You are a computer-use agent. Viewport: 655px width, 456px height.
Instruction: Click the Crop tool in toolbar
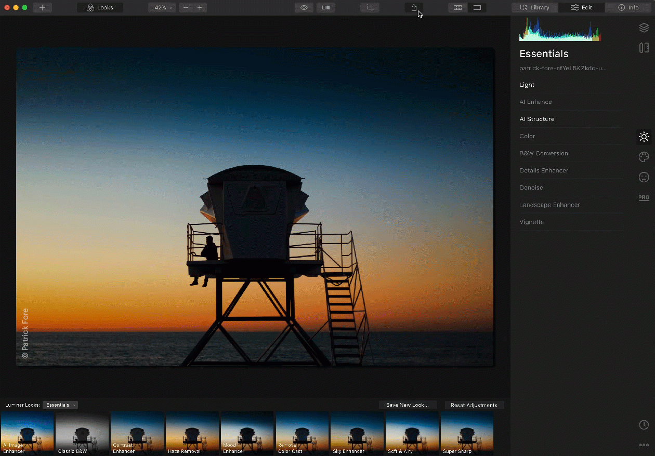tap(370, 8)
